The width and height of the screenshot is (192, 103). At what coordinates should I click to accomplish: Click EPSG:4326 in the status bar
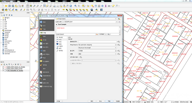pos(184,102)
